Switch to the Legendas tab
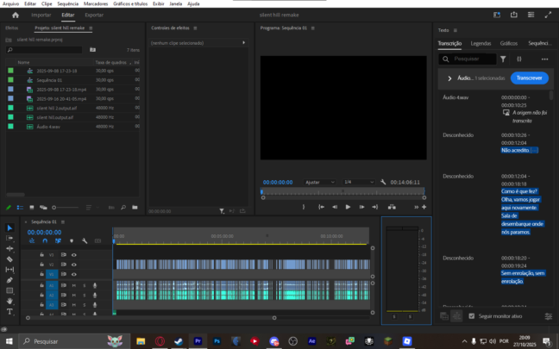The width and height of the screenshot is (559, 349). pos(480,42)
